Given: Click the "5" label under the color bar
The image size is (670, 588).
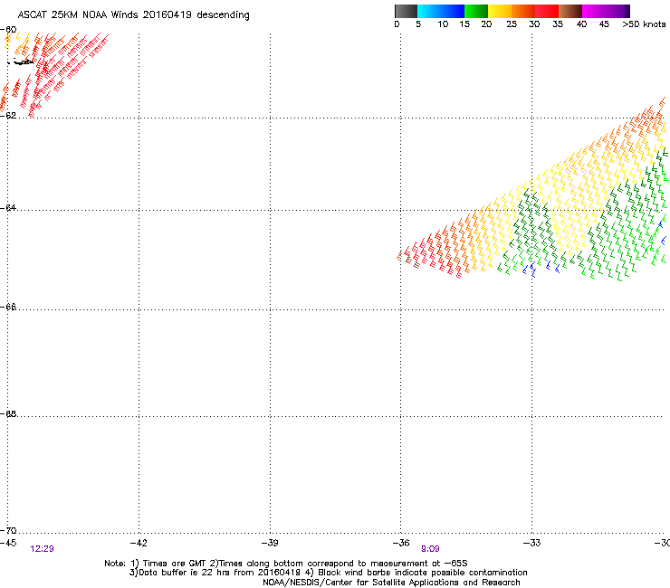Looking at the screenshot, I should click(418, 24).
